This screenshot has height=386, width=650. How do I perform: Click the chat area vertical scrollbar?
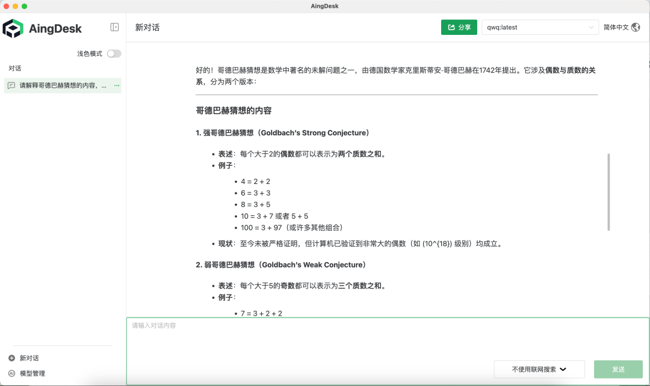click(608, 192)
